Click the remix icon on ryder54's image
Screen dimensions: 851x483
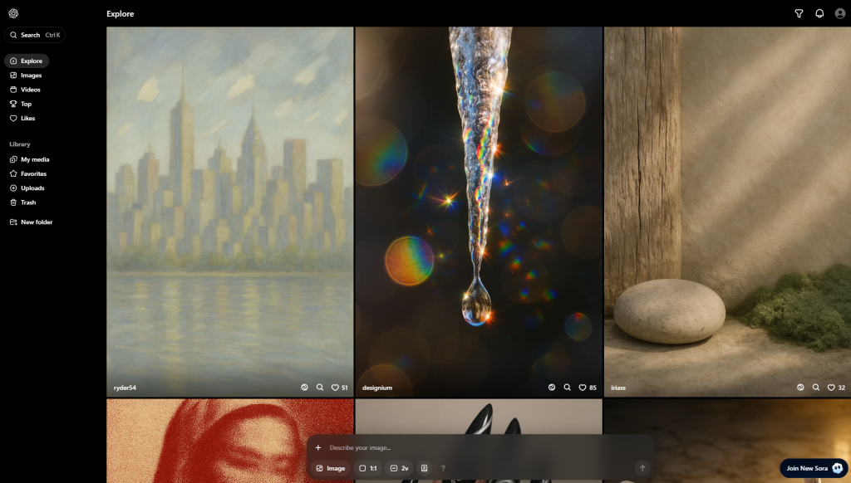[305, 388]
